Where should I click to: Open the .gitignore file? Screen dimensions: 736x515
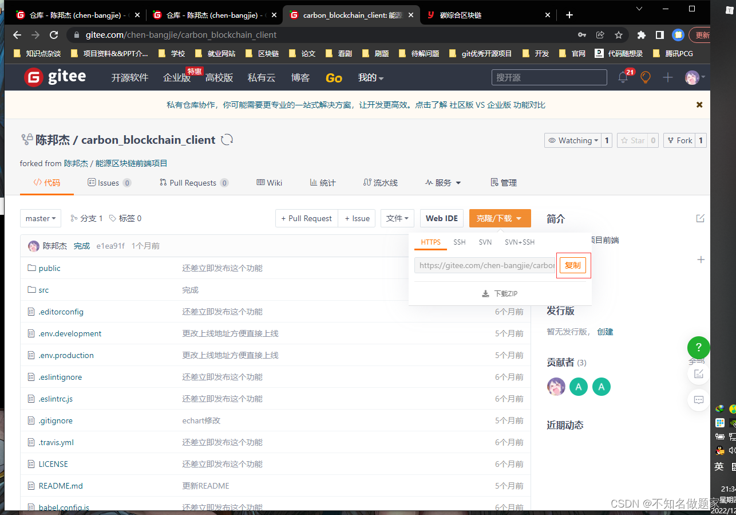[56, 420]
